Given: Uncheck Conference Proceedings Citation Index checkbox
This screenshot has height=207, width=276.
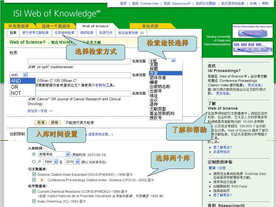Looking at the screenshot, I should [34, 180].
